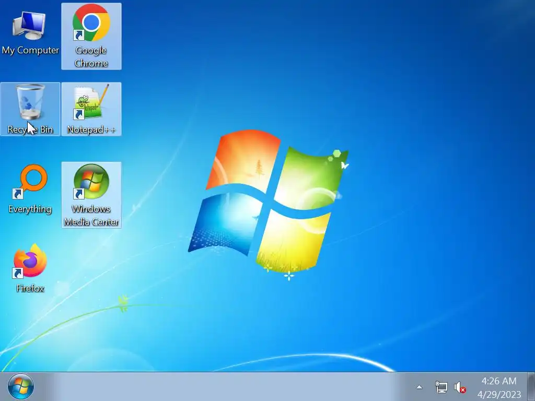Open the clock showing 4:26 AM

coord(499,381)
